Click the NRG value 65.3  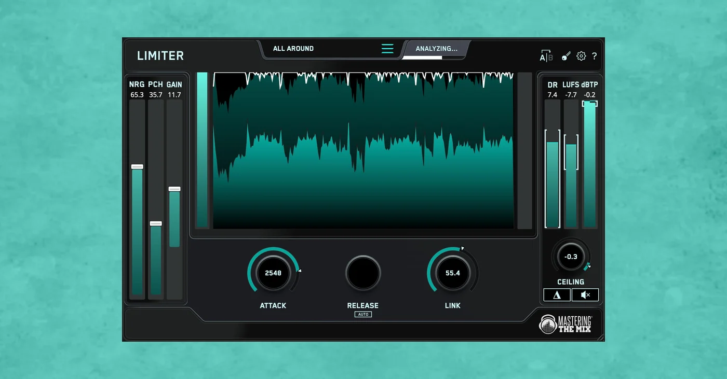(137, 95)
